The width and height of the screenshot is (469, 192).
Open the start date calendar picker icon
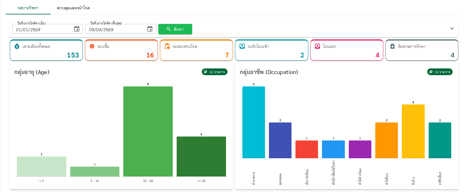[77, 29]
